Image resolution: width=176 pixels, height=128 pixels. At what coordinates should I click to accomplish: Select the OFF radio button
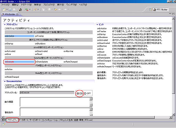(85, 93)
